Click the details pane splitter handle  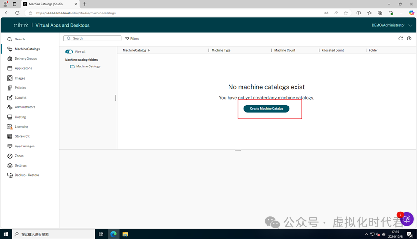click(238, 150)
